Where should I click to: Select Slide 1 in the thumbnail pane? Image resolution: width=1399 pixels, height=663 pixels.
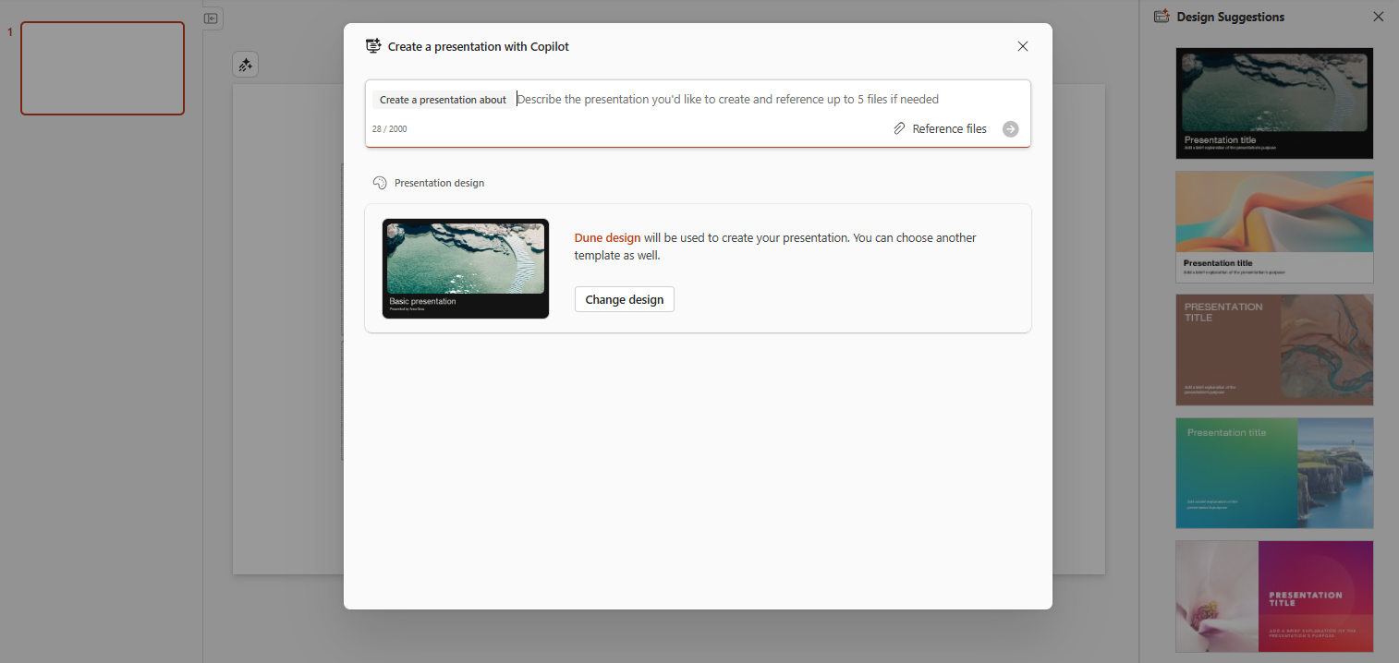[102, 68]
